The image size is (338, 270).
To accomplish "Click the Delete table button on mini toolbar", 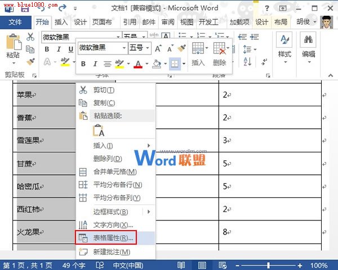I will [x=220, y=54].
